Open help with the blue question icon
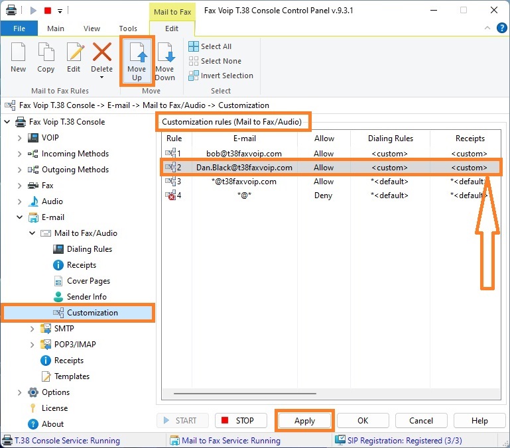This screenshot has height=448, width=510. [x=501, y=28]
